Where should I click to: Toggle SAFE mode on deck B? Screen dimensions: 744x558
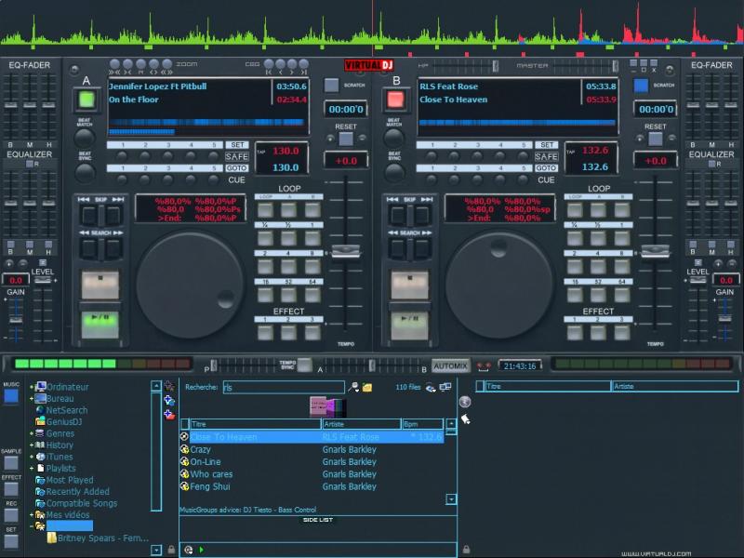pyautogui.click(x=546, y=156)
